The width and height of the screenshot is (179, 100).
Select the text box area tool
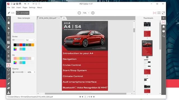9,42
